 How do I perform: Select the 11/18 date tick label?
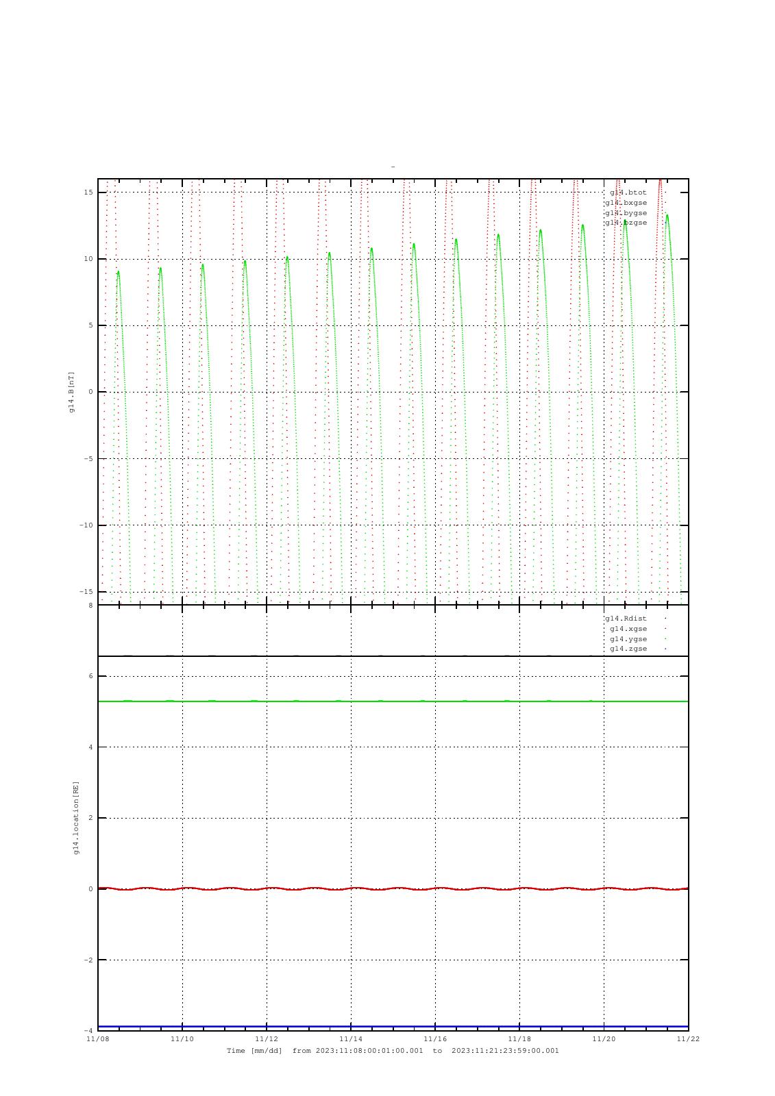point(519,1039)
